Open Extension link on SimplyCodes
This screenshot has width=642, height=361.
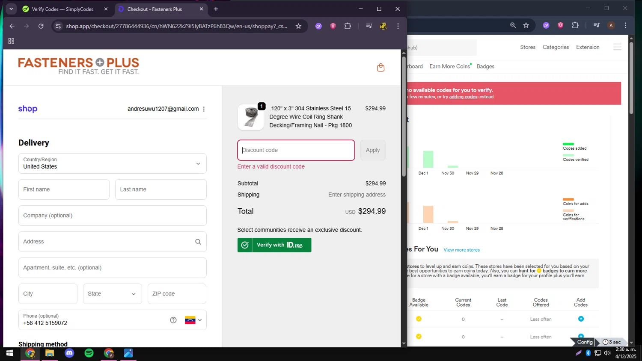coord(588,47)
